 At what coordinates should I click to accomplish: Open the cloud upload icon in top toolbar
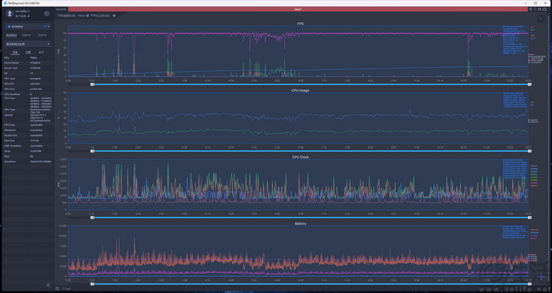tap(544, 10)
